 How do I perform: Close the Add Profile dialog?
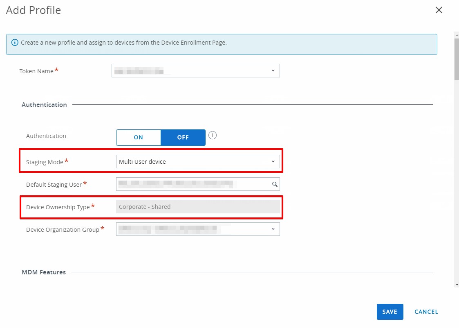pos(439,10)
